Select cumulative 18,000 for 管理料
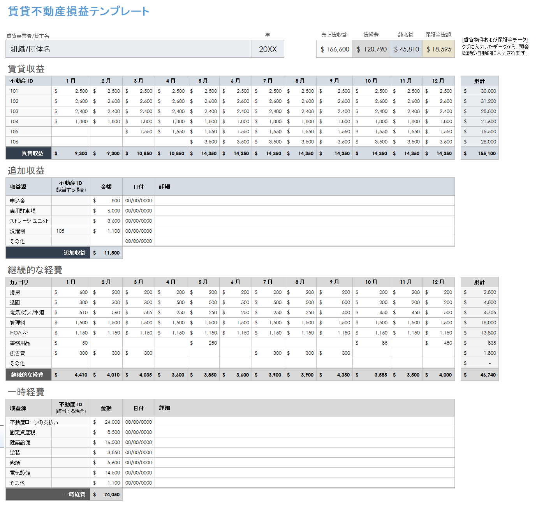537x506 pixels. click(480, 323)
